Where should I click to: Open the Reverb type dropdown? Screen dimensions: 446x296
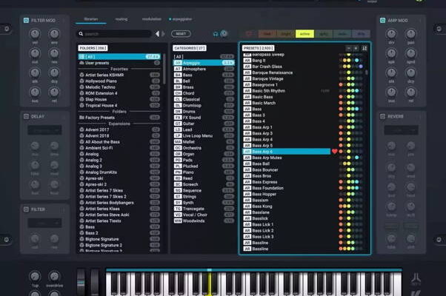[402, 130]
